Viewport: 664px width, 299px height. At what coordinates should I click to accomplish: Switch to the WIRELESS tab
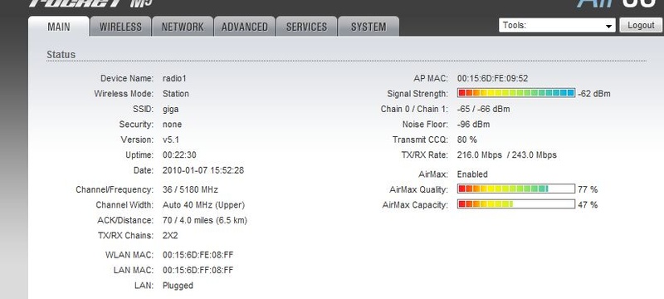tap(120, 27)
